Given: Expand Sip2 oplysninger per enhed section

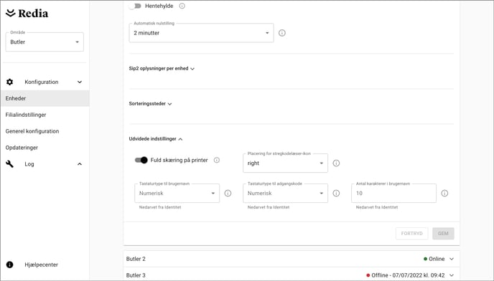Looking at the screenshot, I should pyautogui.click(x=162, y=68).
